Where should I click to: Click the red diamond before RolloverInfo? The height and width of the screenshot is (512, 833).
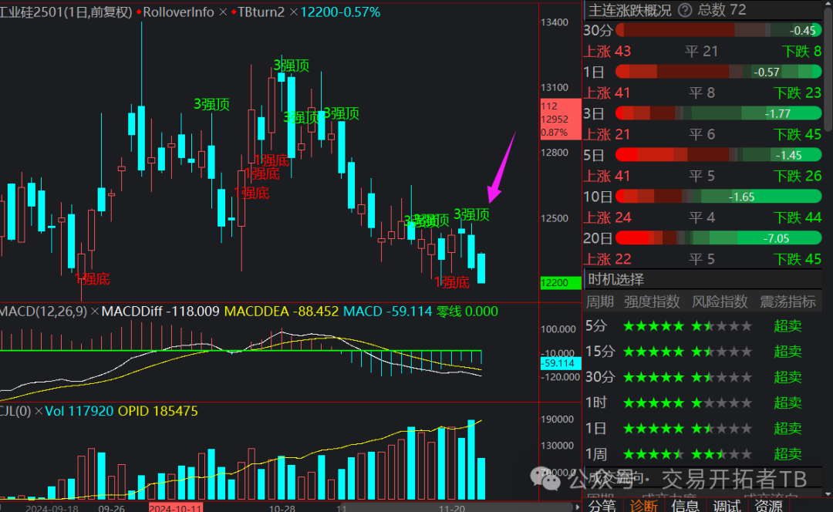point(139,12)
